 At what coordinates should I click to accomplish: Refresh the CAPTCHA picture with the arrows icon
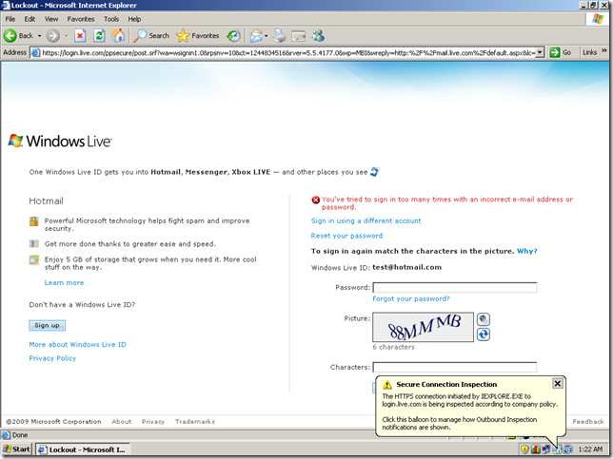(x=484, y=335)
